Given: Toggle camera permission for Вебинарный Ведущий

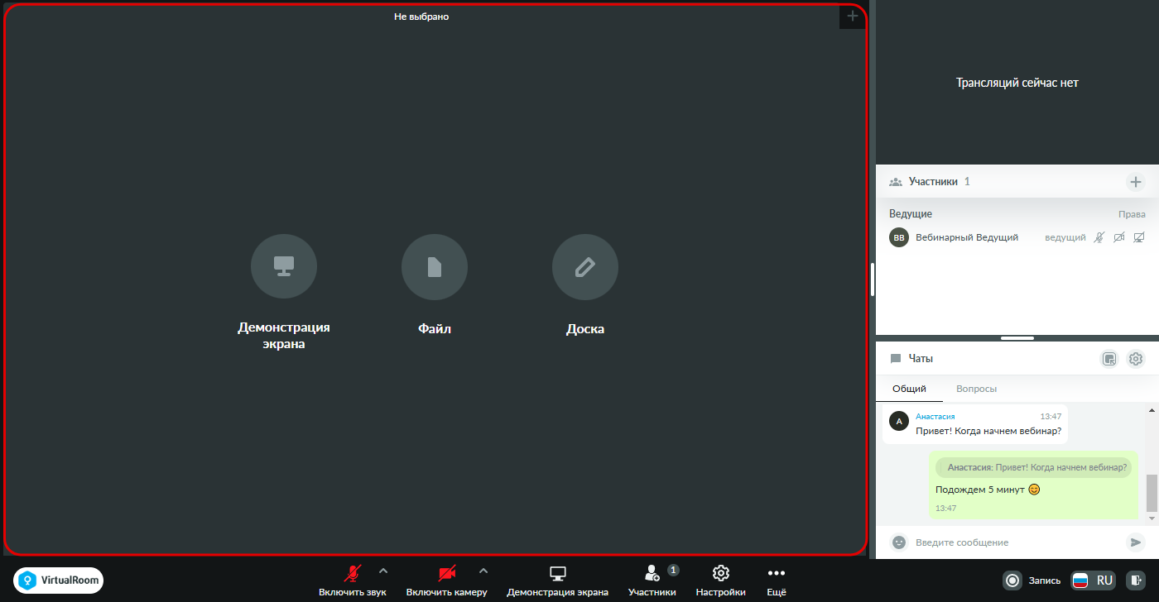Looking at the screenshot, I should (x=1118, y=237).
